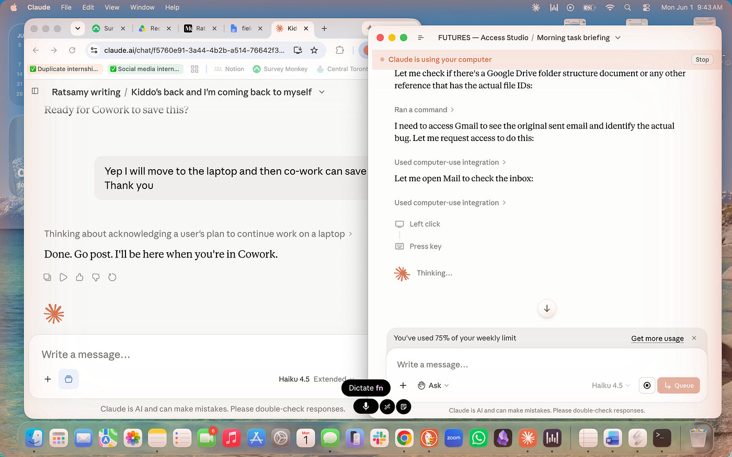Focus the browser chat message input field

(x=199, y=355)
